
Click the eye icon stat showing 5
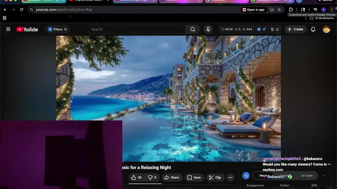click(x=238, y=29)
